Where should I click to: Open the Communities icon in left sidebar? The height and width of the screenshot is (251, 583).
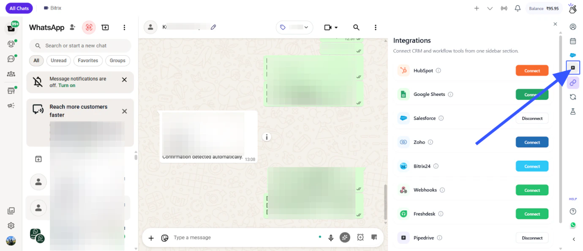pyautogui.click(x=11, y=74)
